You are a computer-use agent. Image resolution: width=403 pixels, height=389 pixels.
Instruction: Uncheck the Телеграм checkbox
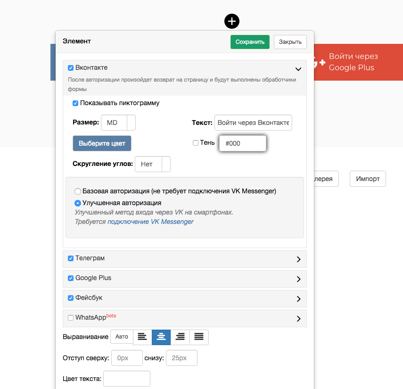71,258
